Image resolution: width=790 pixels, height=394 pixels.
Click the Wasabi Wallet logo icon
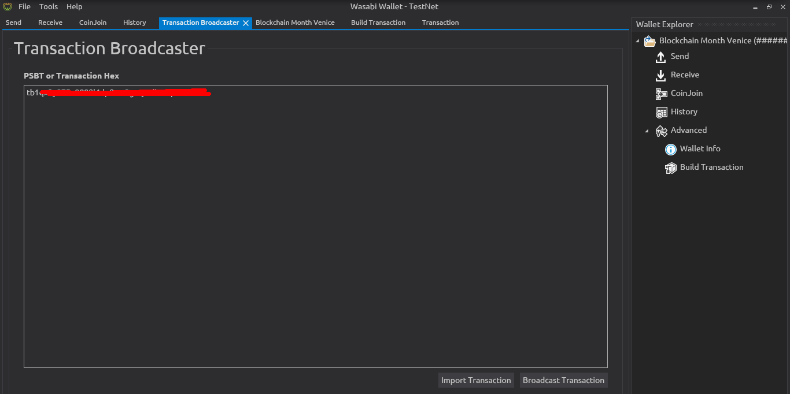[x=8, y=7]
